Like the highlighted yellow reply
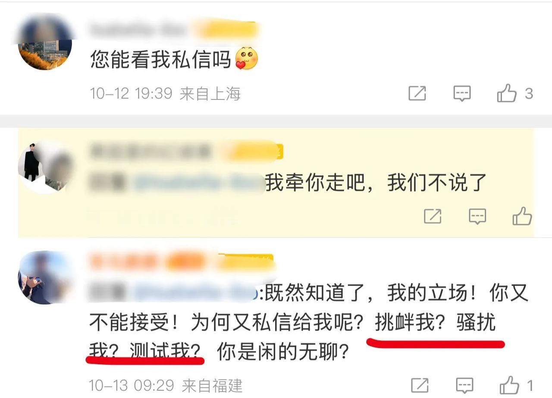The height and width of the screenshot is (398, 552). click(x=522, y=216)
